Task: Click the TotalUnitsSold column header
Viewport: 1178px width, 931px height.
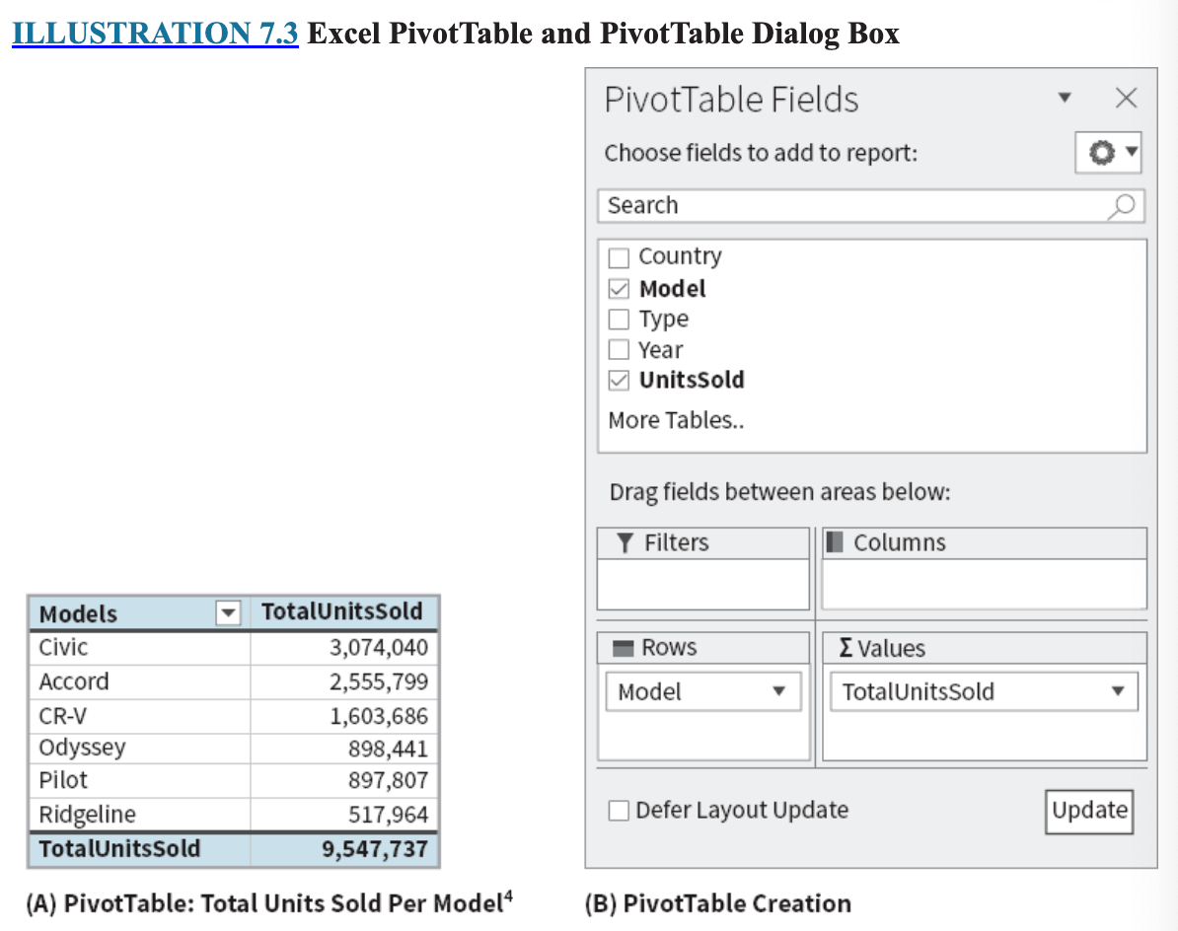Action: point(341,611)
